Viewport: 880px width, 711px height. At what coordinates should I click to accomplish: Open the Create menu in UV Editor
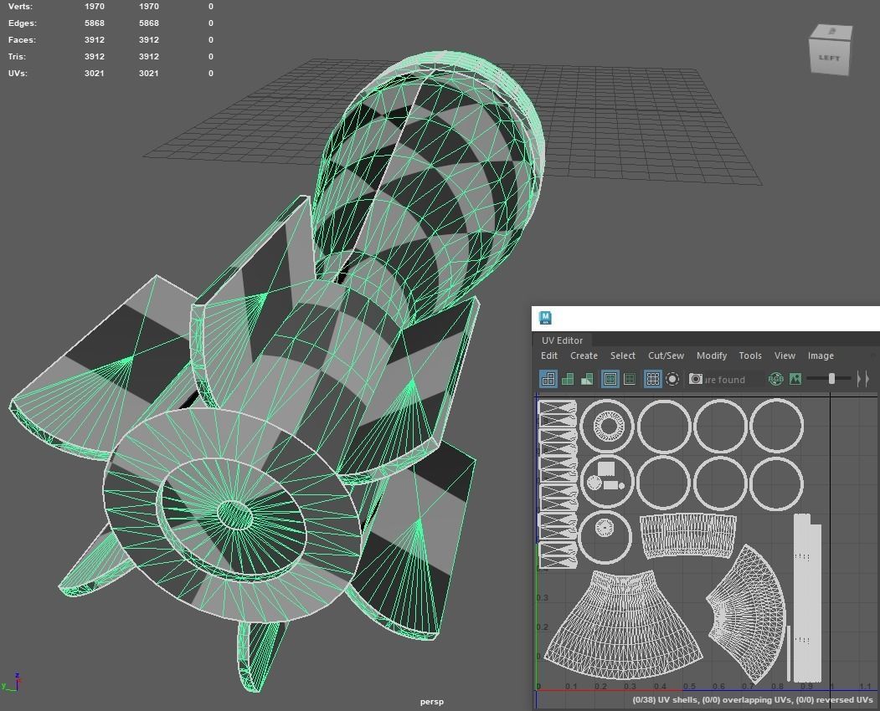click(x=584, y=355)
